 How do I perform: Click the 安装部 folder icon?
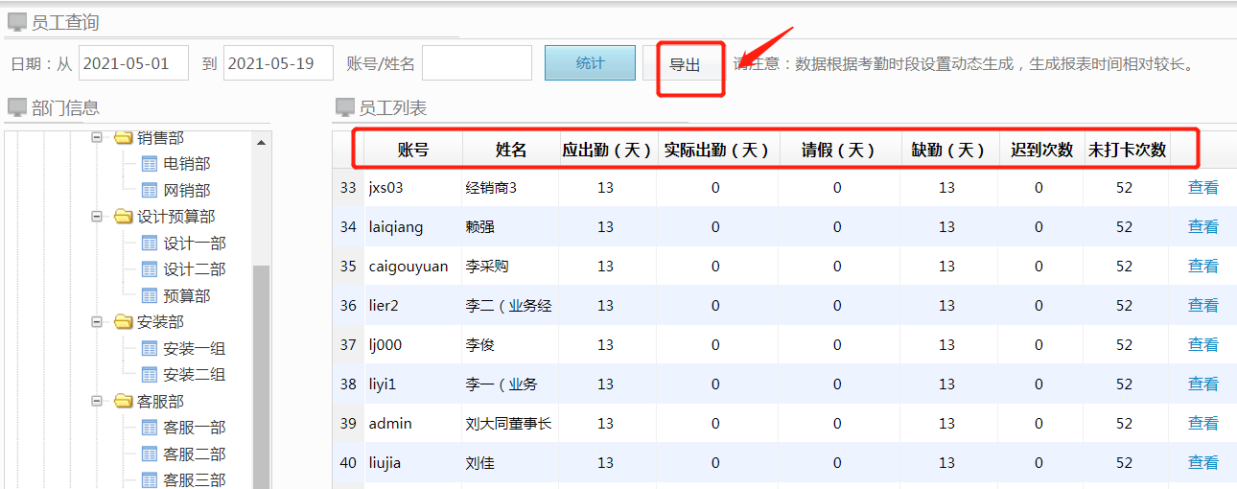coord(123,322)
